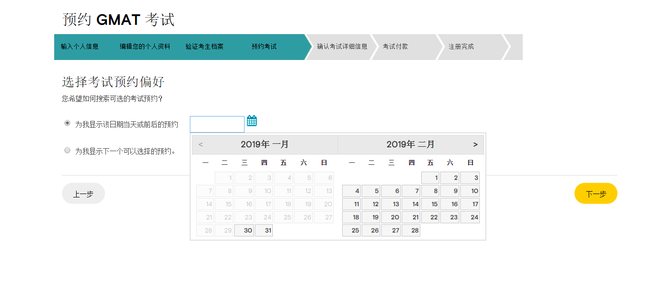Screen dimensions: 656x294
Task: Click the 预约考试 step
Action: coord(264,46)
